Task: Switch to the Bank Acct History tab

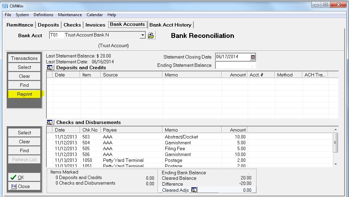Action: (x=170, y=25)
